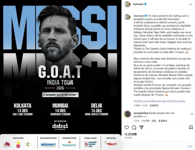Like the post with heart icon
The height and width of the screenshot is (150, 195).
(x=127, y=127)
